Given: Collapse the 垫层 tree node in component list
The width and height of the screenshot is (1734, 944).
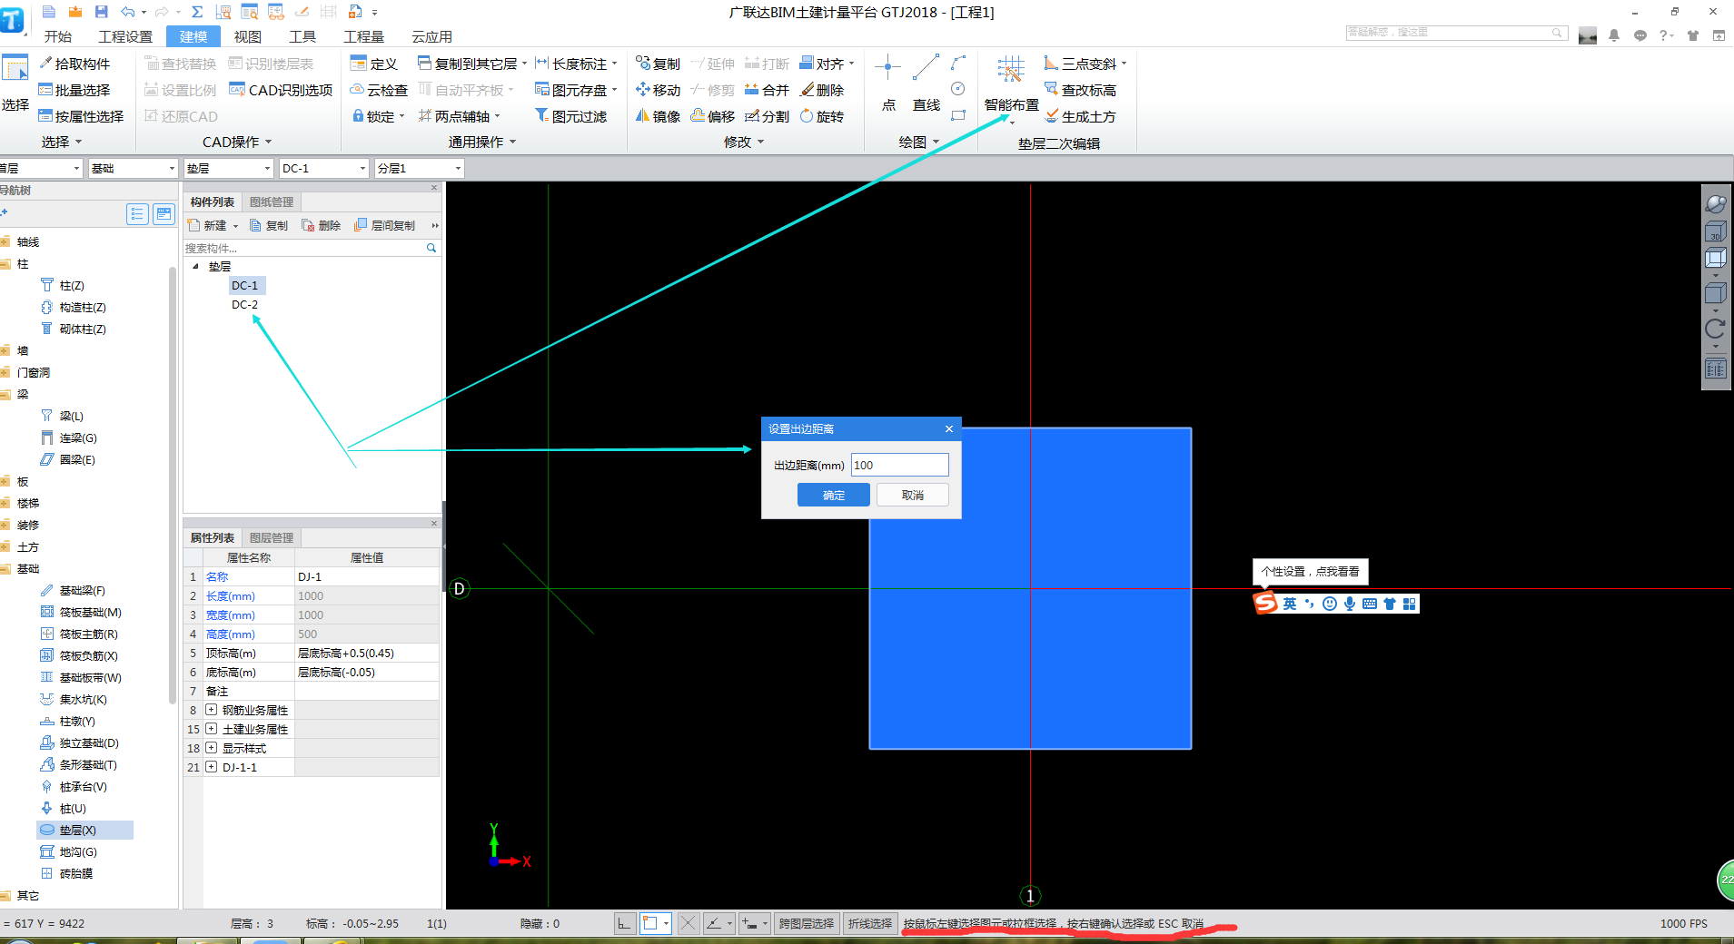Looking at the screenshot, I should point(196,266).
